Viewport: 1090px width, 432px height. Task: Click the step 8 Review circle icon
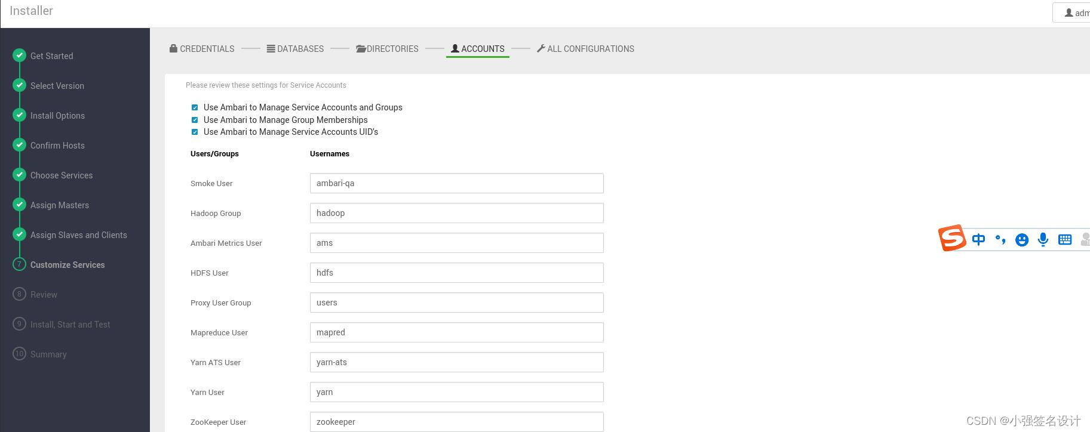pos(19,294)
